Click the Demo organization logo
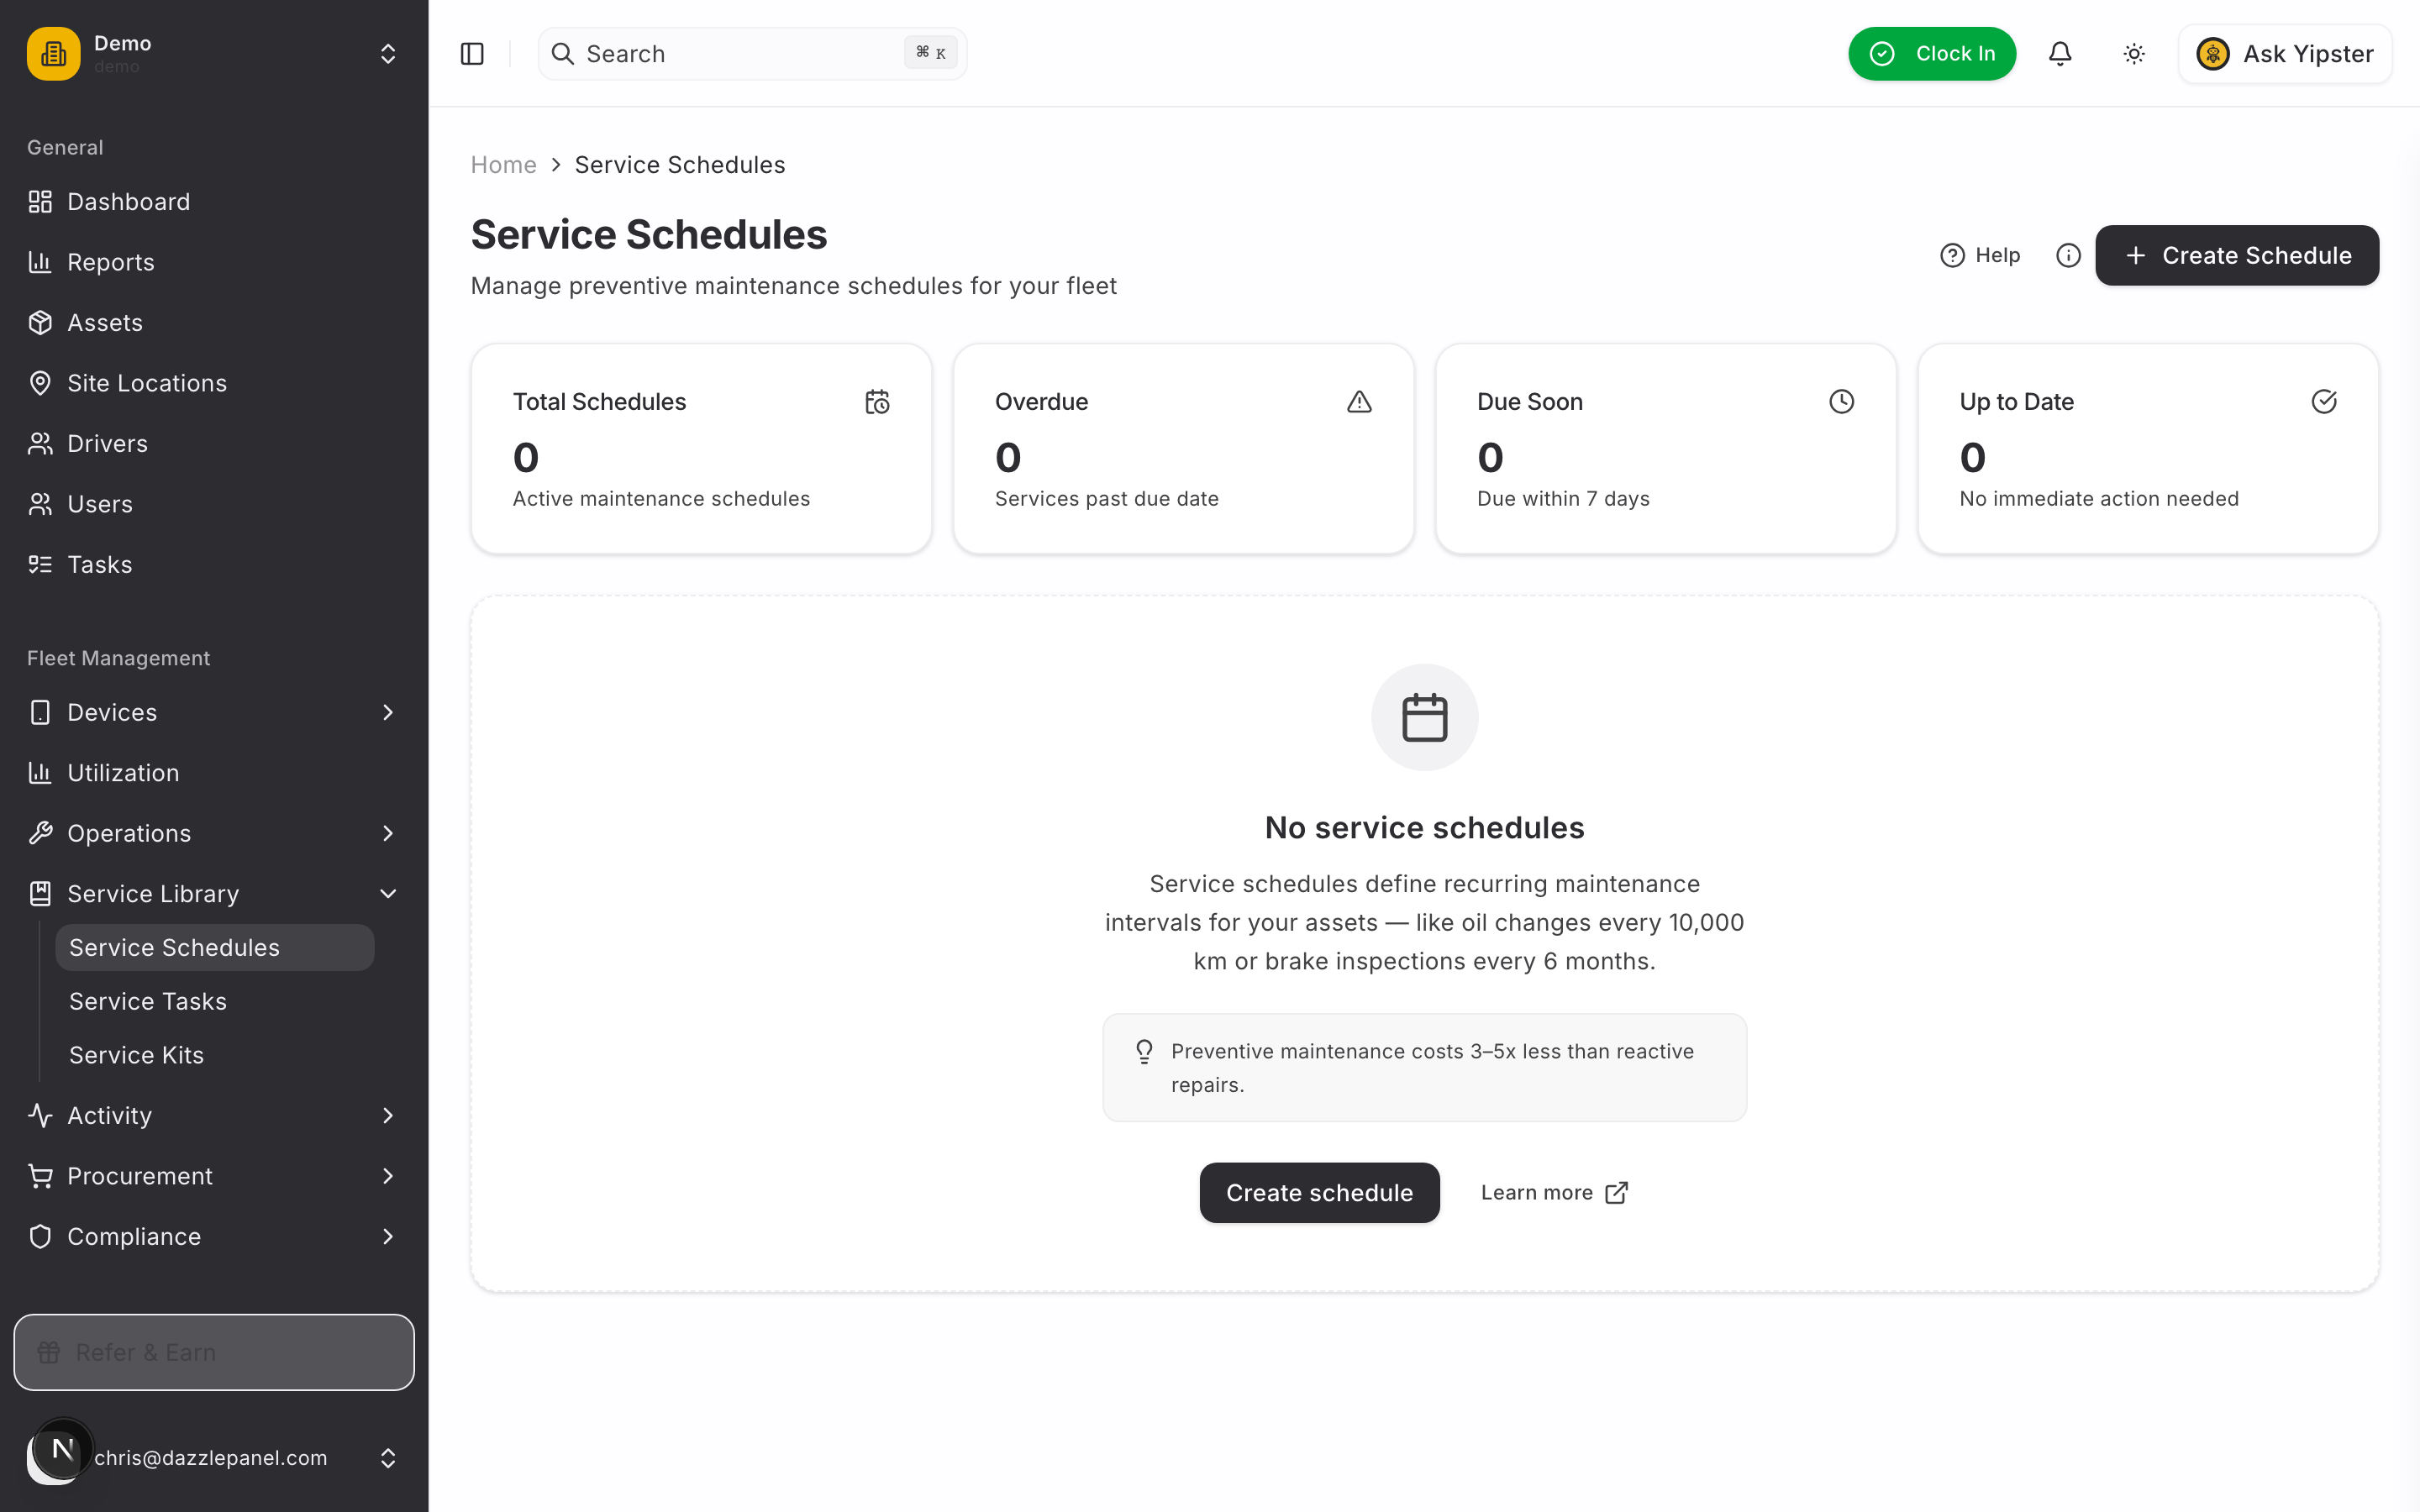The height and width of the screenshot is (1512, 2420). pyautogui.click(x=54, y=54)
